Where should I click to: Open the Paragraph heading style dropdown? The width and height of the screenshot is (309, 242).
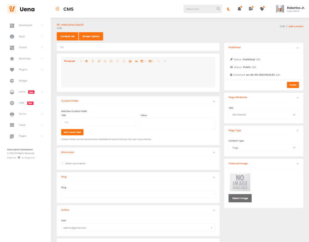pyautogui.click(x=73, y=61)
